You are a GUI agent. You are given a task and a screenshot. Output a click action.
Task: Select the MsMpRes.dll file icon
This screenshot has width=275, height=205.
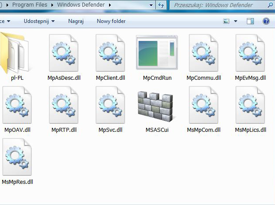tap(17, 157)
